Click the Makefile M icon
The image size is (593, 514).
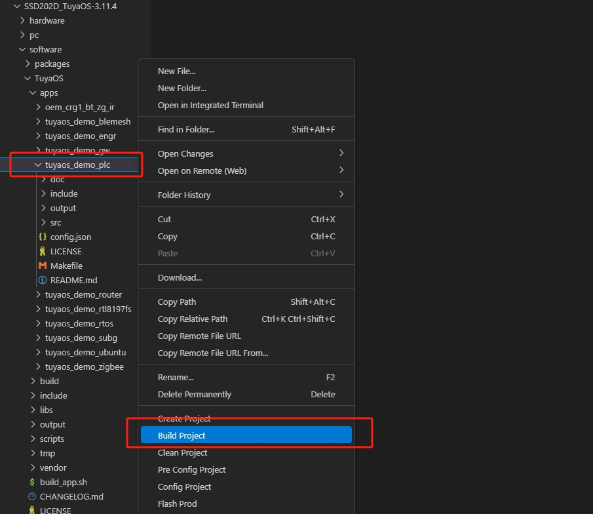click(43, 266)
